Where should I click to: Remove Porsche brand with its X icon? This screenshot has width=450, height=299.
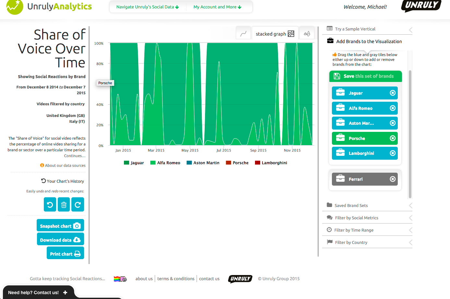click(x=393, y=138)
